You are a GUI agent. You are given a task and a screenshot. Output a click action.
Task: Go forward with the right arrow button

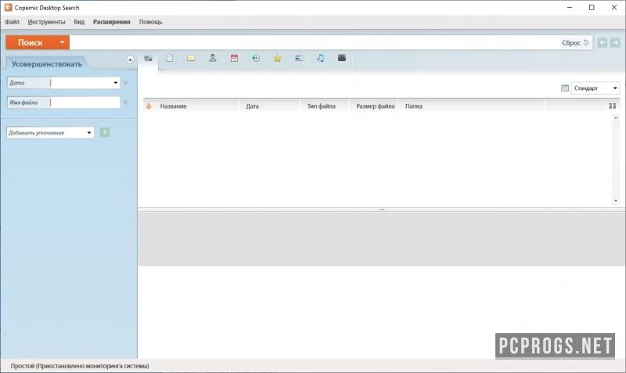click(x=615, y=43)
